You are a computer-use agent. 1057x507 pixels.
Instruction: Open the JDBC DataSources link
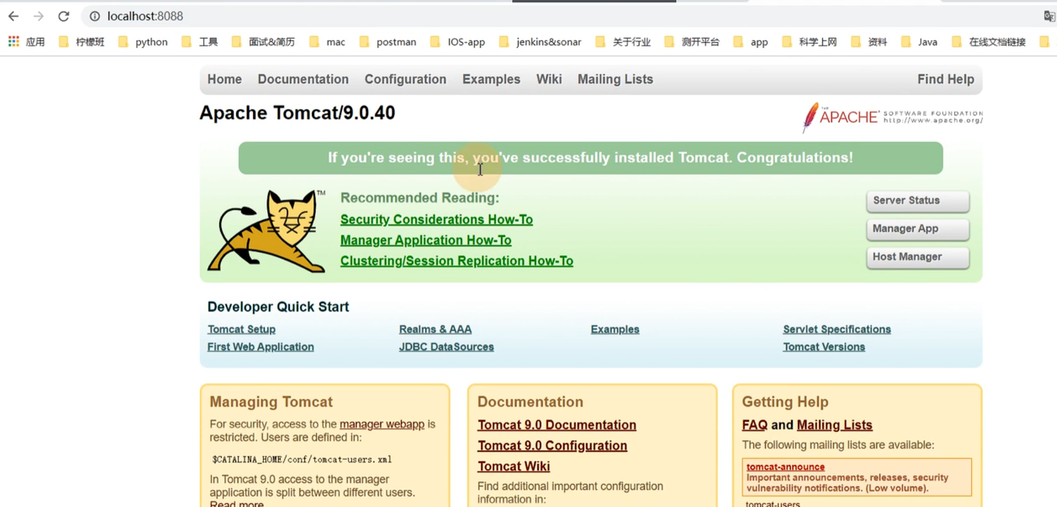tap(447, 347)
